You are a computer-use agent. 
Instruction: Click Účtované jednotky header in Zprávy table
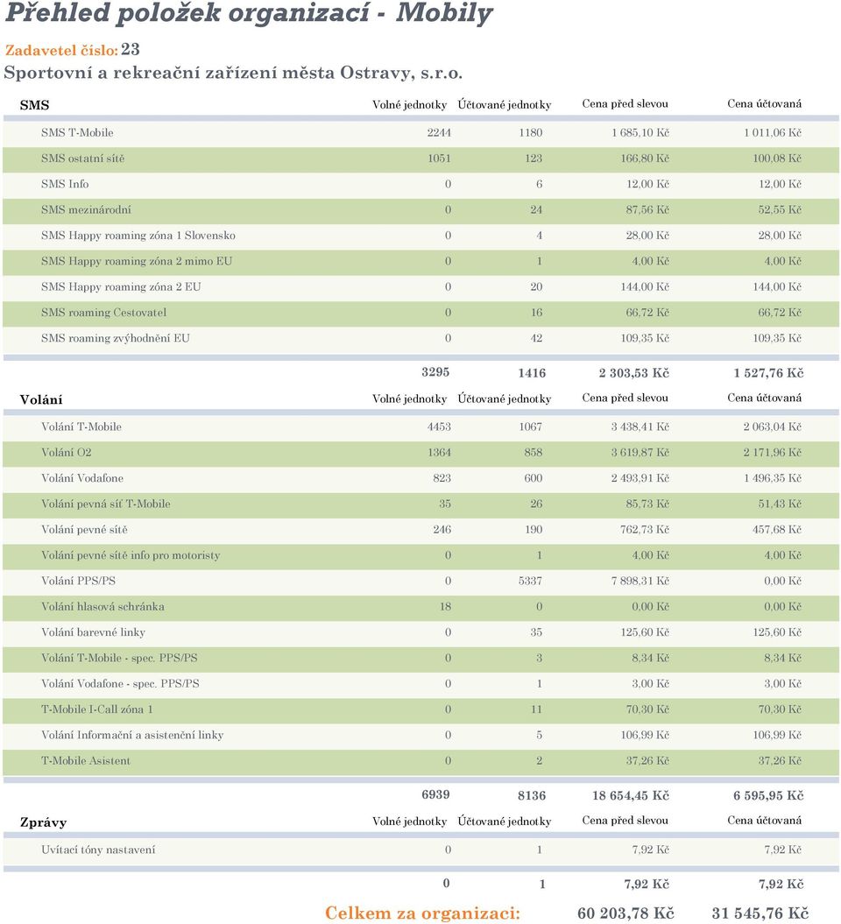click(x=504, y=822)
